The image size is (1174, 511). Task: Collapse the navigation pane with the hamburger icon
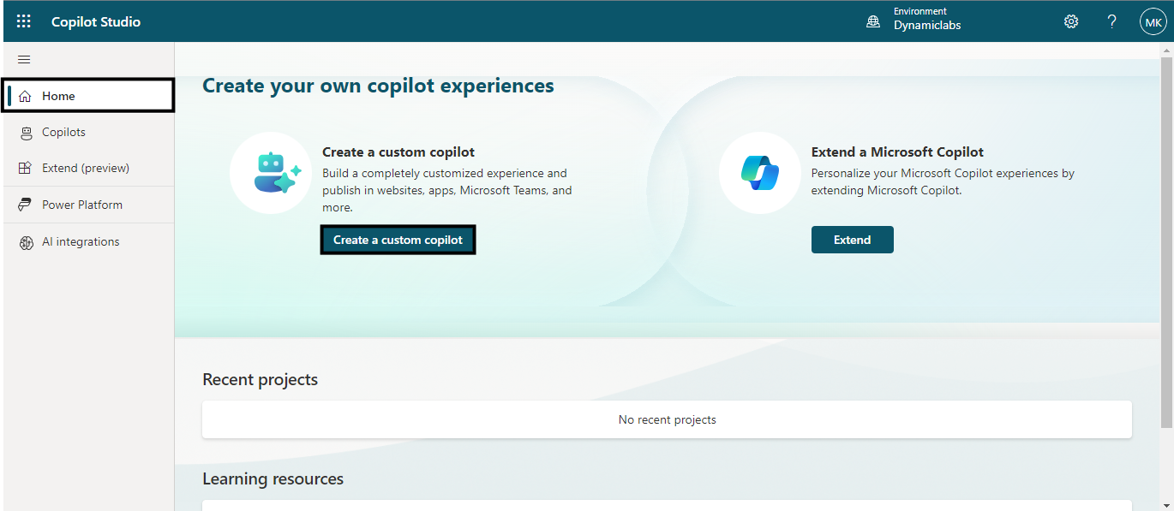(24, 59)
